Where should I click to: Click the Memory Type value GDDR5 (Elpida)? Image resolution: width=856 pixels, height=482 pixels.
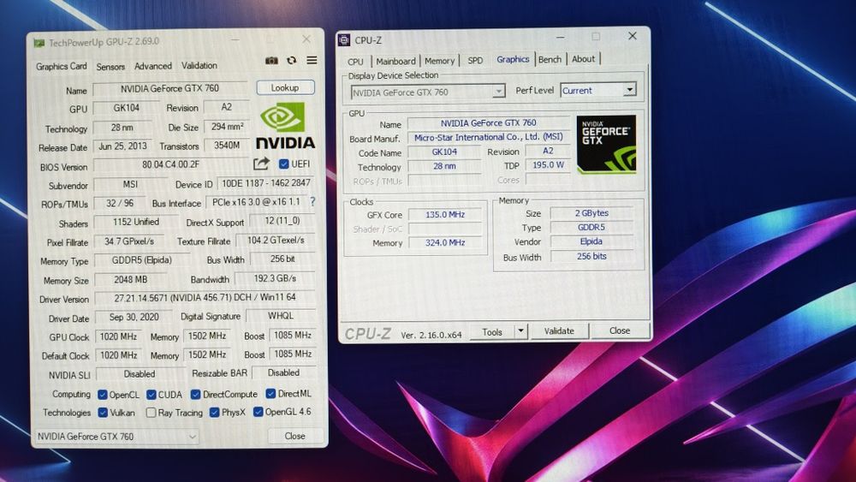[x=142, y=260]
